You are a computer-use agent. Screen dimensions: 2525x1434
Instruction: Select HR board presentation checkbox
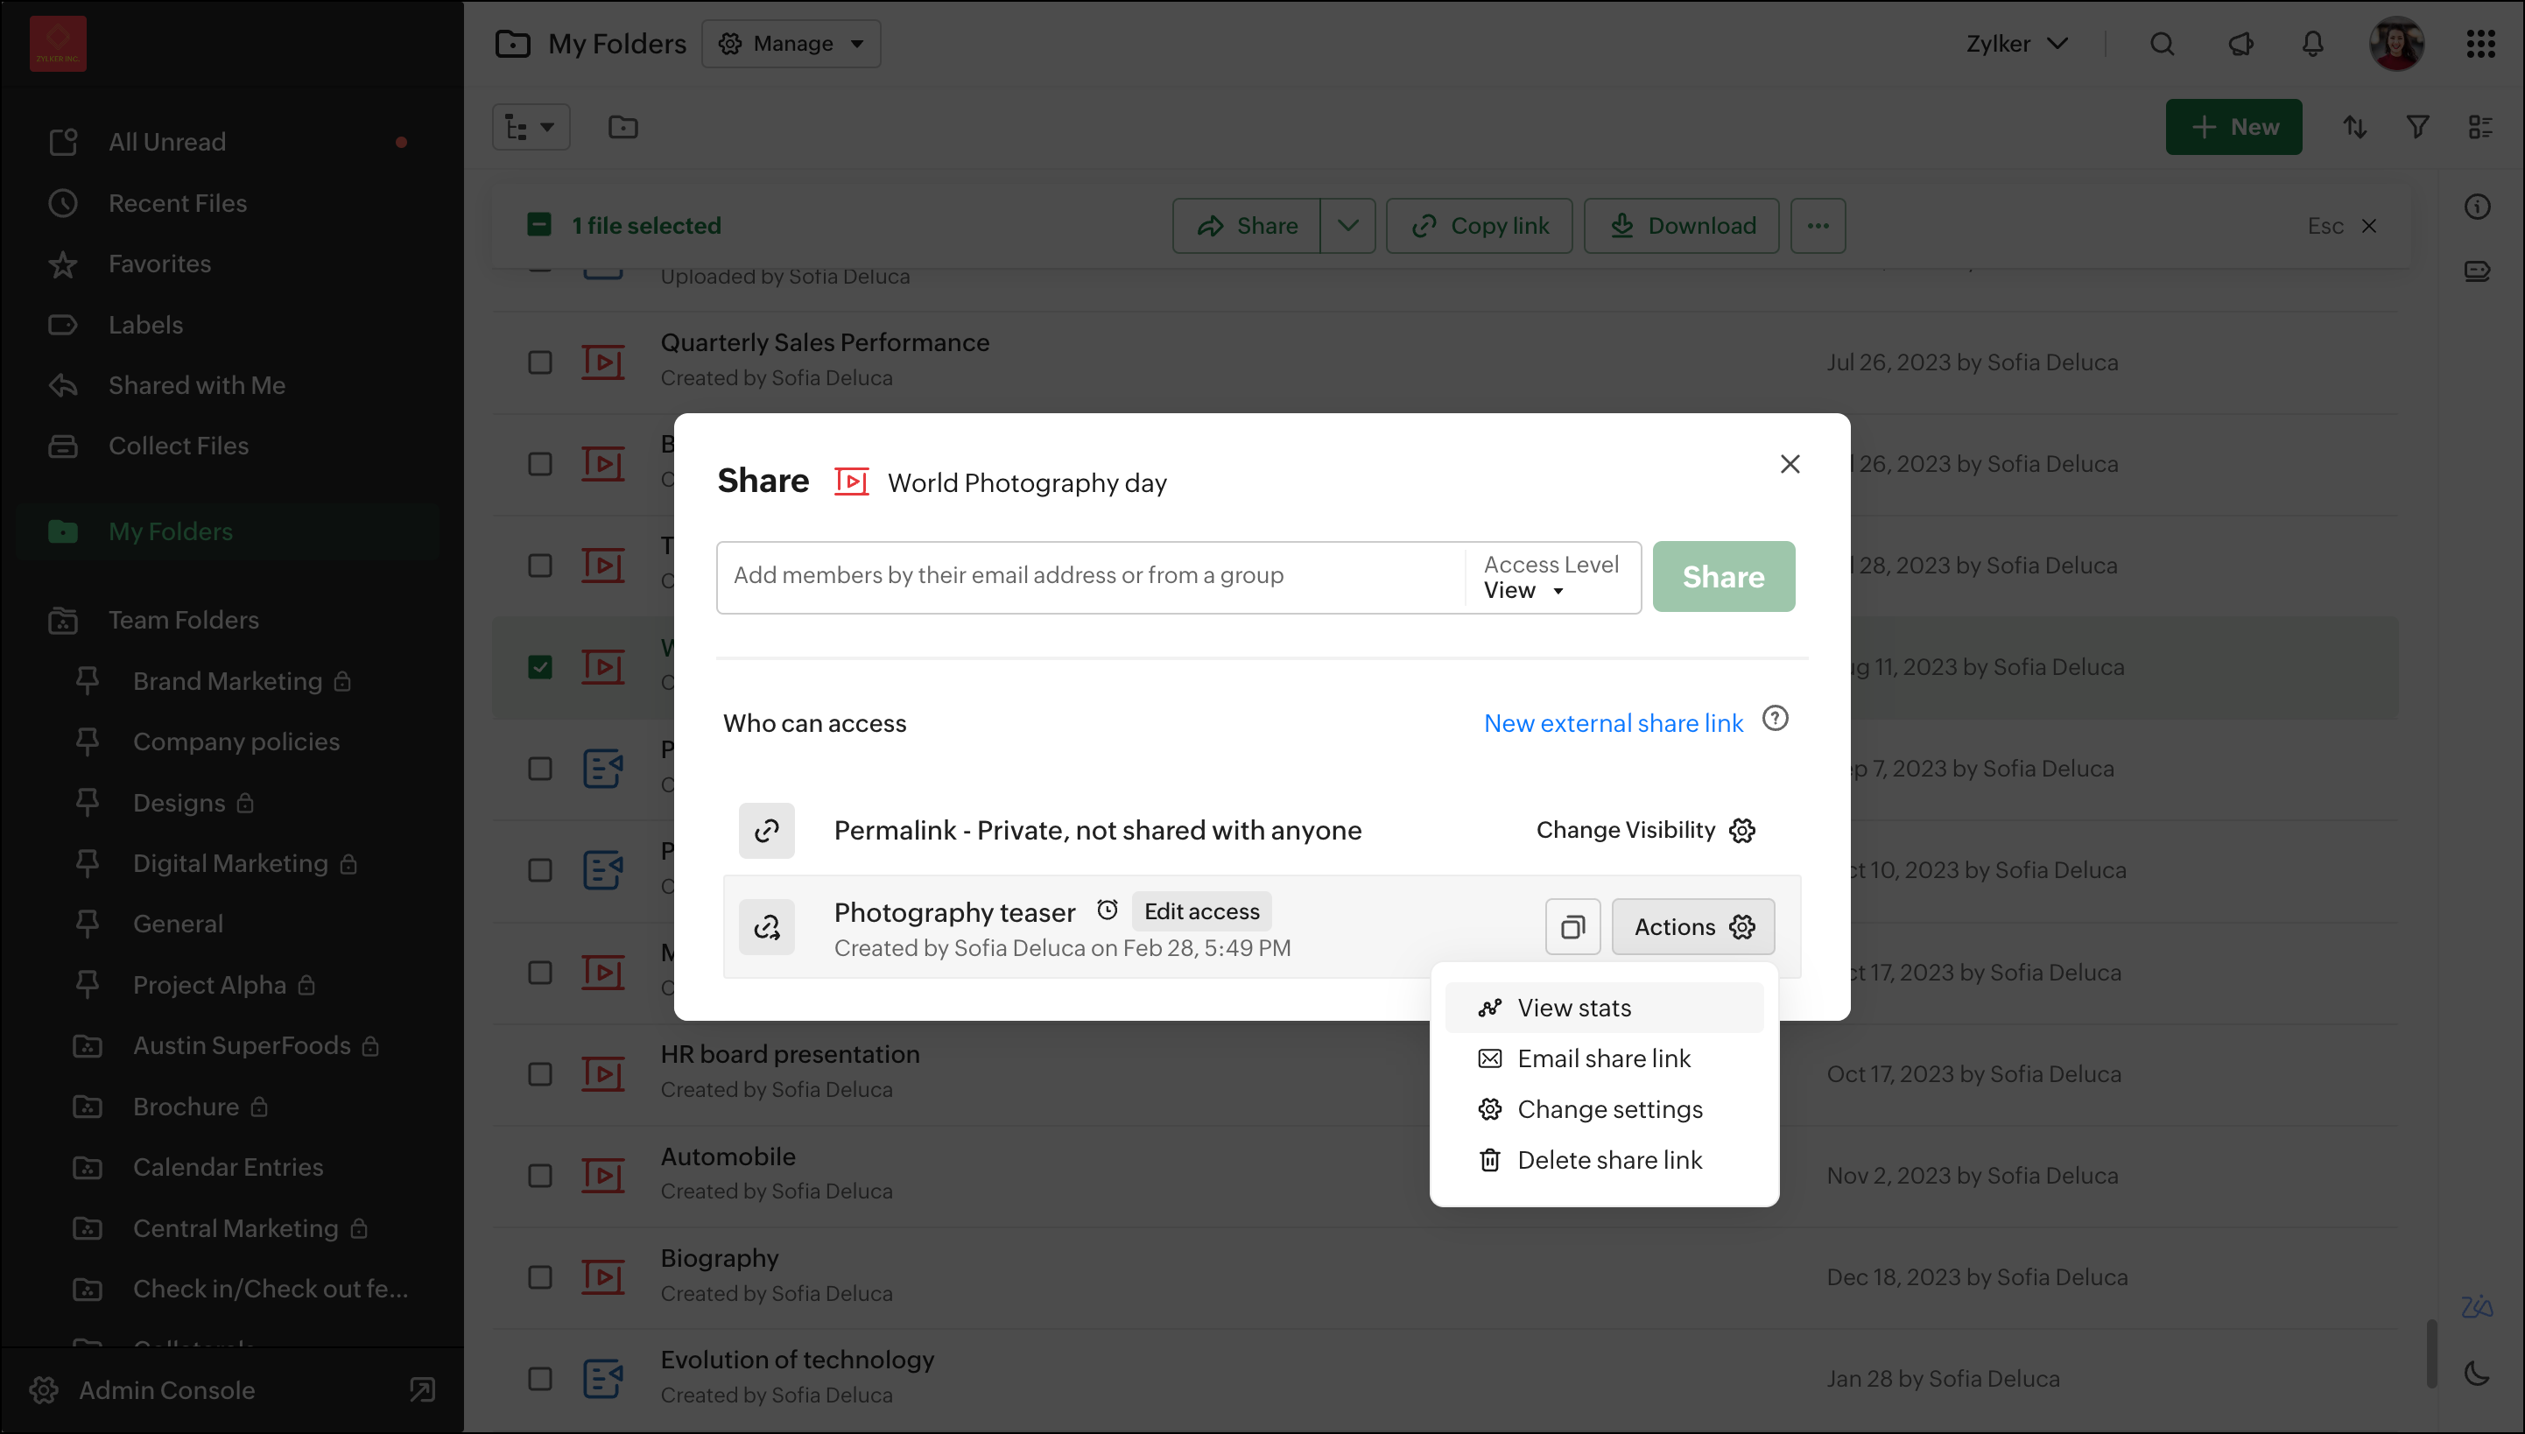[539, 1073]
